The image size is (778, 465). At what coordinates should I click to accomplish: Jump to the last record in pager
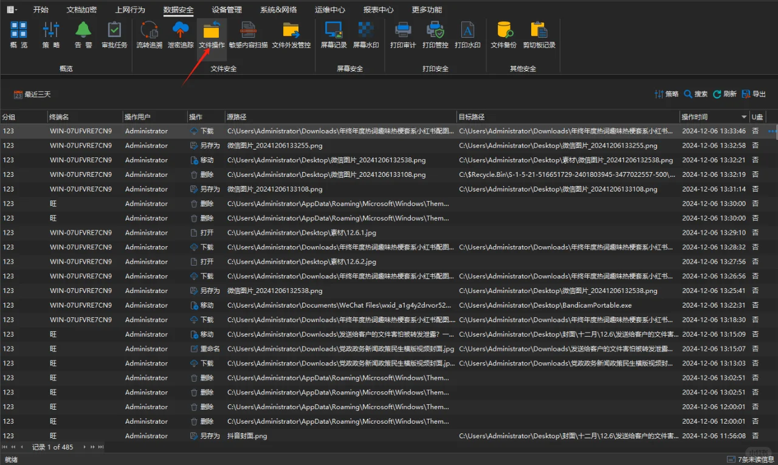point(101,447)
